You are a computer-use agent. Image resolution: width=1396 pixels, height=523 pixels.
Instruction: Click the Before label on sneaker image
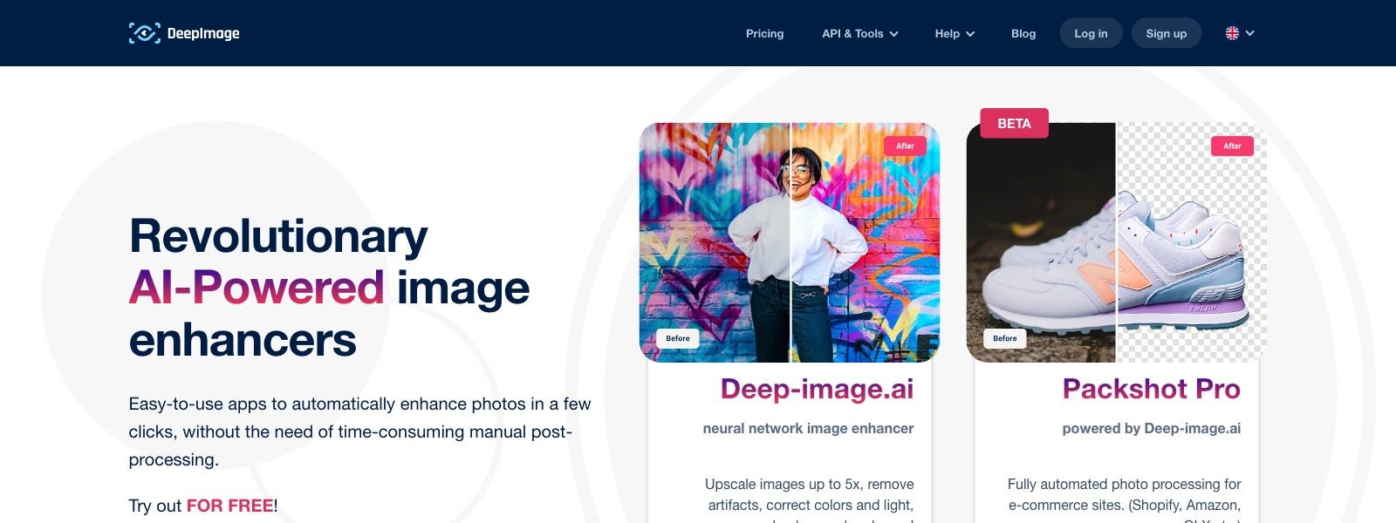tap(1005, 338)
